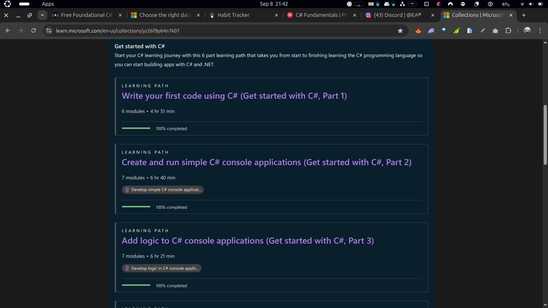Open a new browser tab
Image resolution: width=548 pixels, height=308 pixels.
[523, 15]
